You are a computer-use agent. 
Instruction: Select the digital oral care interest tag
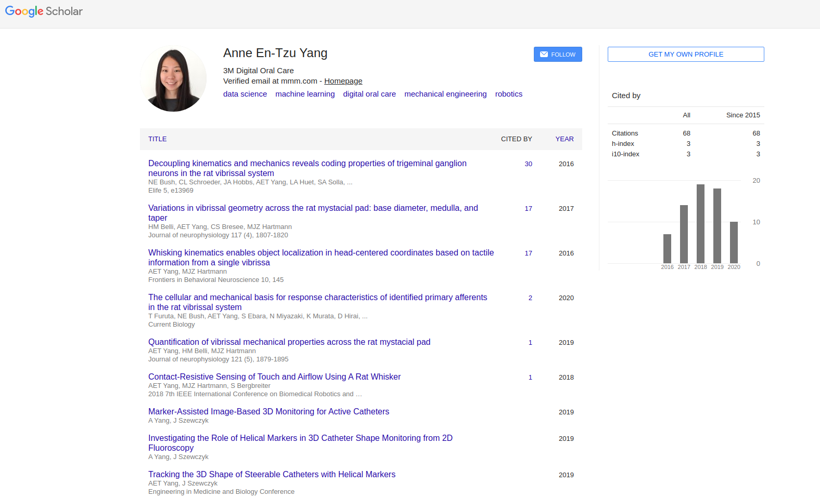point(369,94)
